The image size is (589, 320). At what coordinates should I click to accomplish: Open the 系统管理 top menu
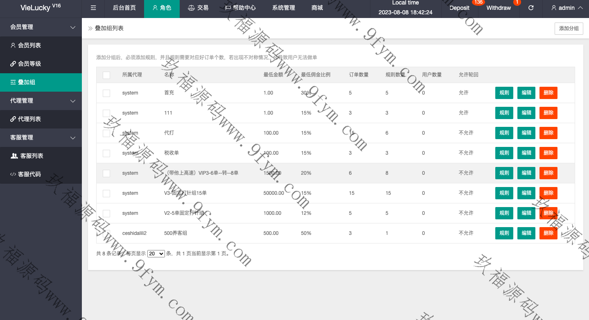click(283, 8)
